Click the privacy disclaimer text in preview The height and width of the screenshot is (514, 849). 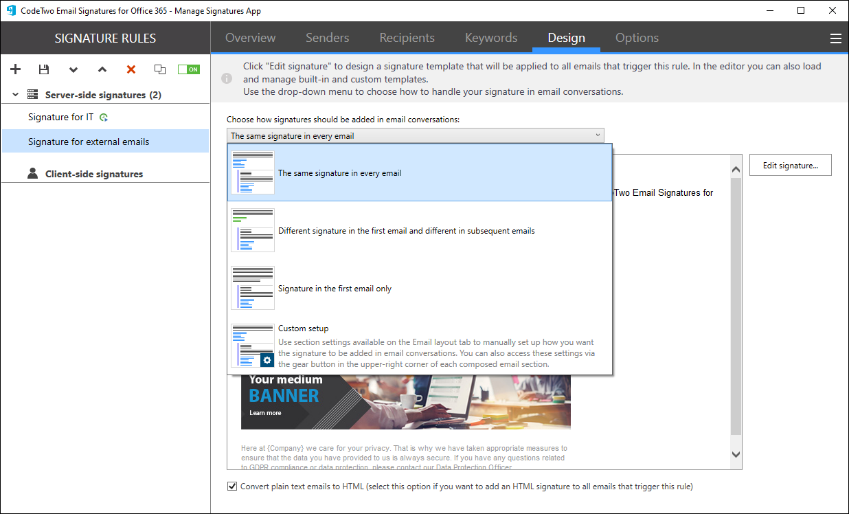click(404, 458)
